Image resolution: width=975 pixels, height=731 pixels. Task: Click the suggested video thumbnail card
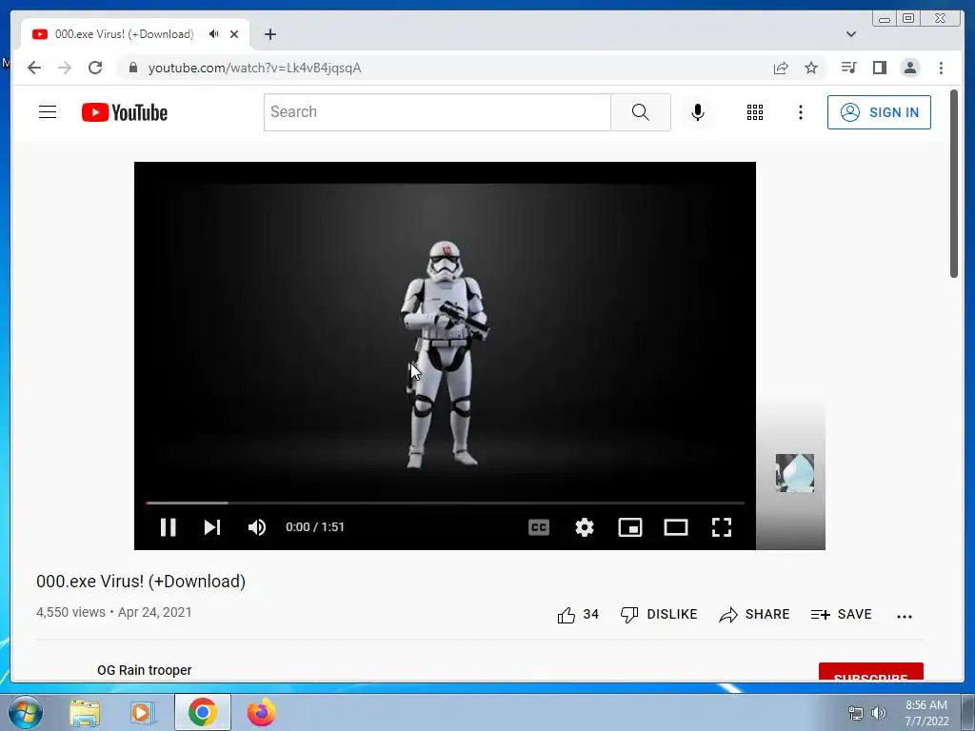(795, 473)
